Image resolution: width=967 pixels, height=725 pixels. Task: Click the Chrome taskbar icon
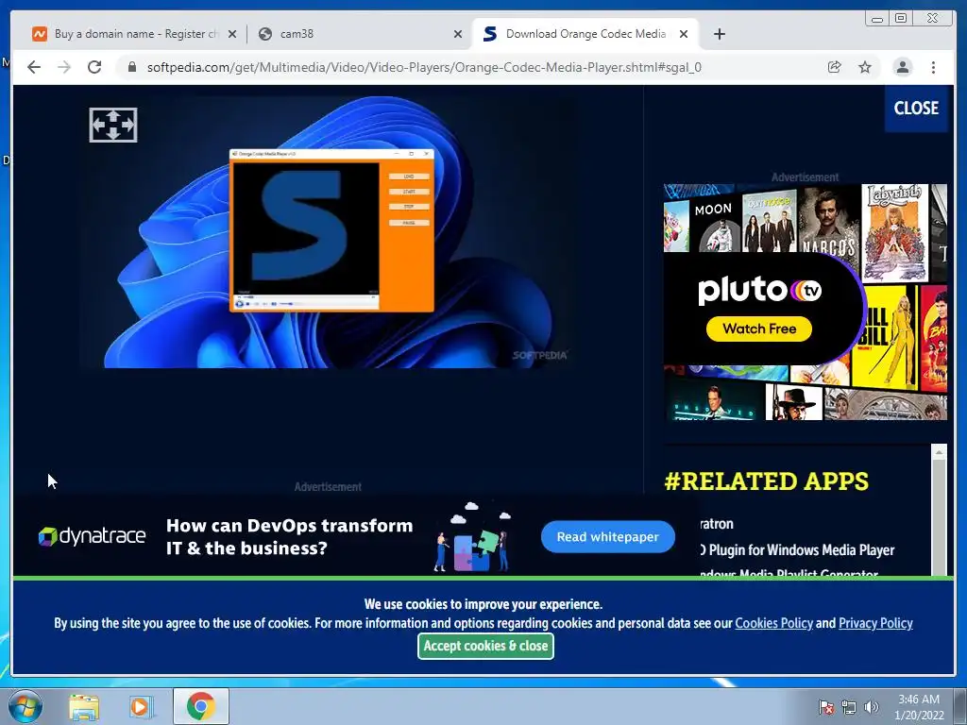(200, 706)
